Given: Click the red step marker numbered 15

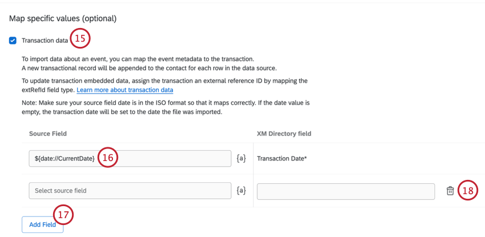Looking at the screenshot, I should coord(80,39).
